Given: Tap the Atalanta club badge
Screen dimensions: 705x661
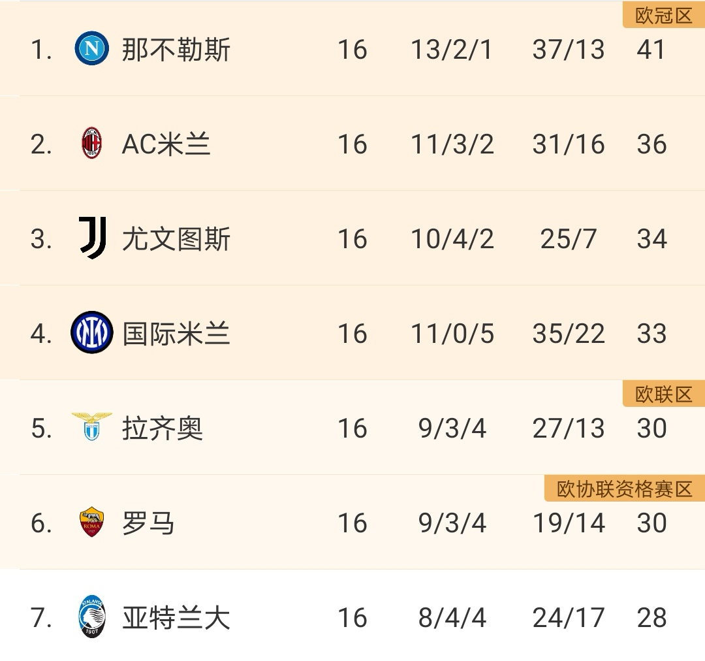Looking at the screenshot, I should pos(92,617).
